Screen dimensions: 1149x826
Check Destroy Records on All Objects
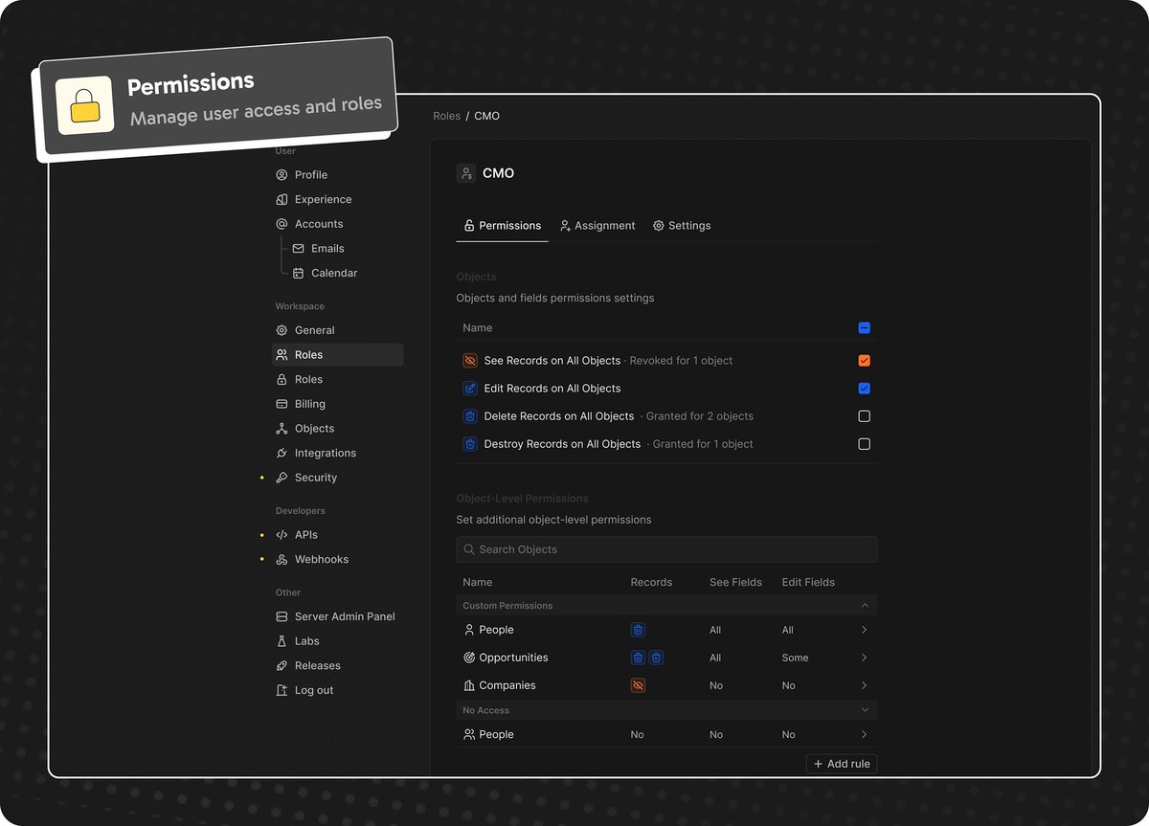pos(865,444)
